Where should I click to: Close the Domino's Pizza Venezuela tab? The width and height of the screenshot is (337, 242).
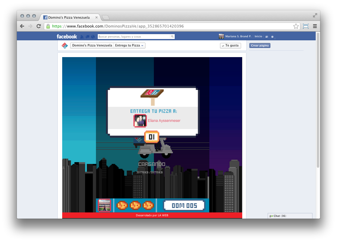(x=97, y=17)
